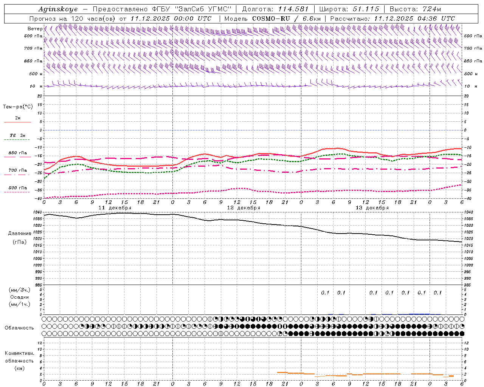Click the 700 гПа temperature legend entry
The height and width of the screenshot is (387, 484).
coord(18,170)
